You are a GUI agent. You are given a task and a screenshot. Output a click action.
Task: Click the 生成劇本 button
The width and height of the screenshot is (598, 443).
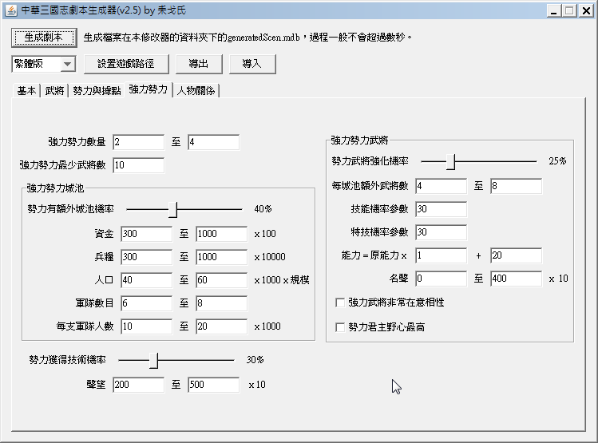43,37
